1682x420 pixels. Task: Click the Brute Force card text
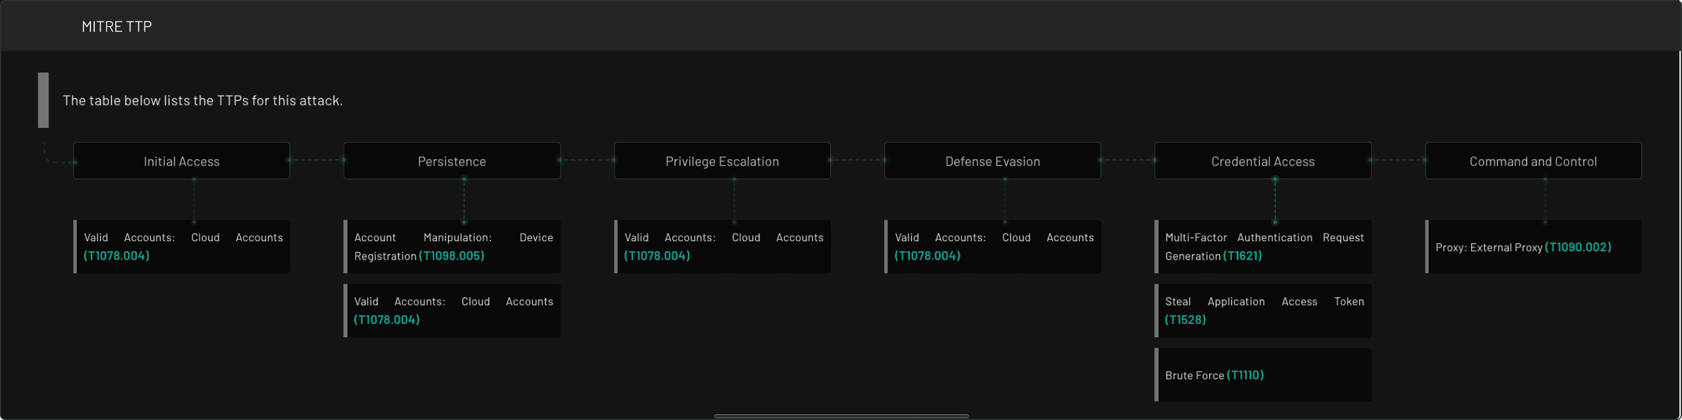[1195, 375]
